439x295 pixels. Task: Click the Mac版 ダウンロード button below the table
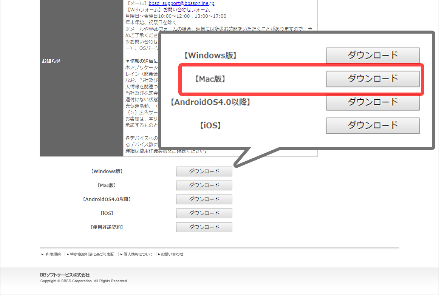(x=204, y=185)
